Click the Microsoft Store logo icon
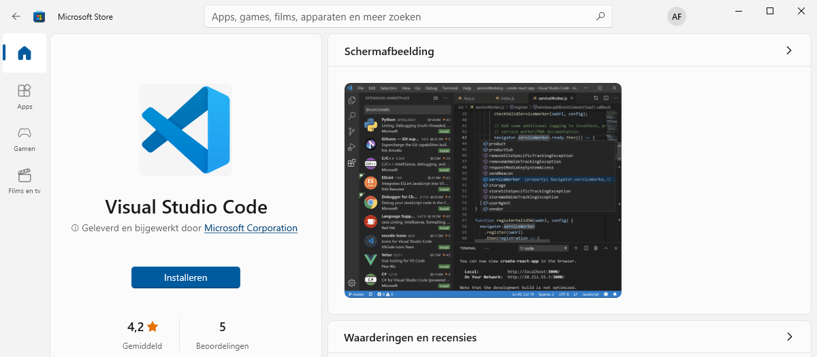The height and width of the screenshot is (357, 817). tap(39, 16)
